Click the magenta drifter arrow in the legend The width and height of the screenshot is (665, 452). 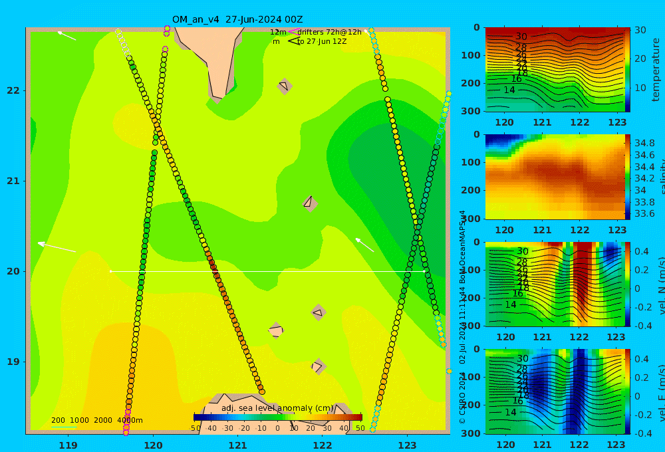[x=294, y=31]
